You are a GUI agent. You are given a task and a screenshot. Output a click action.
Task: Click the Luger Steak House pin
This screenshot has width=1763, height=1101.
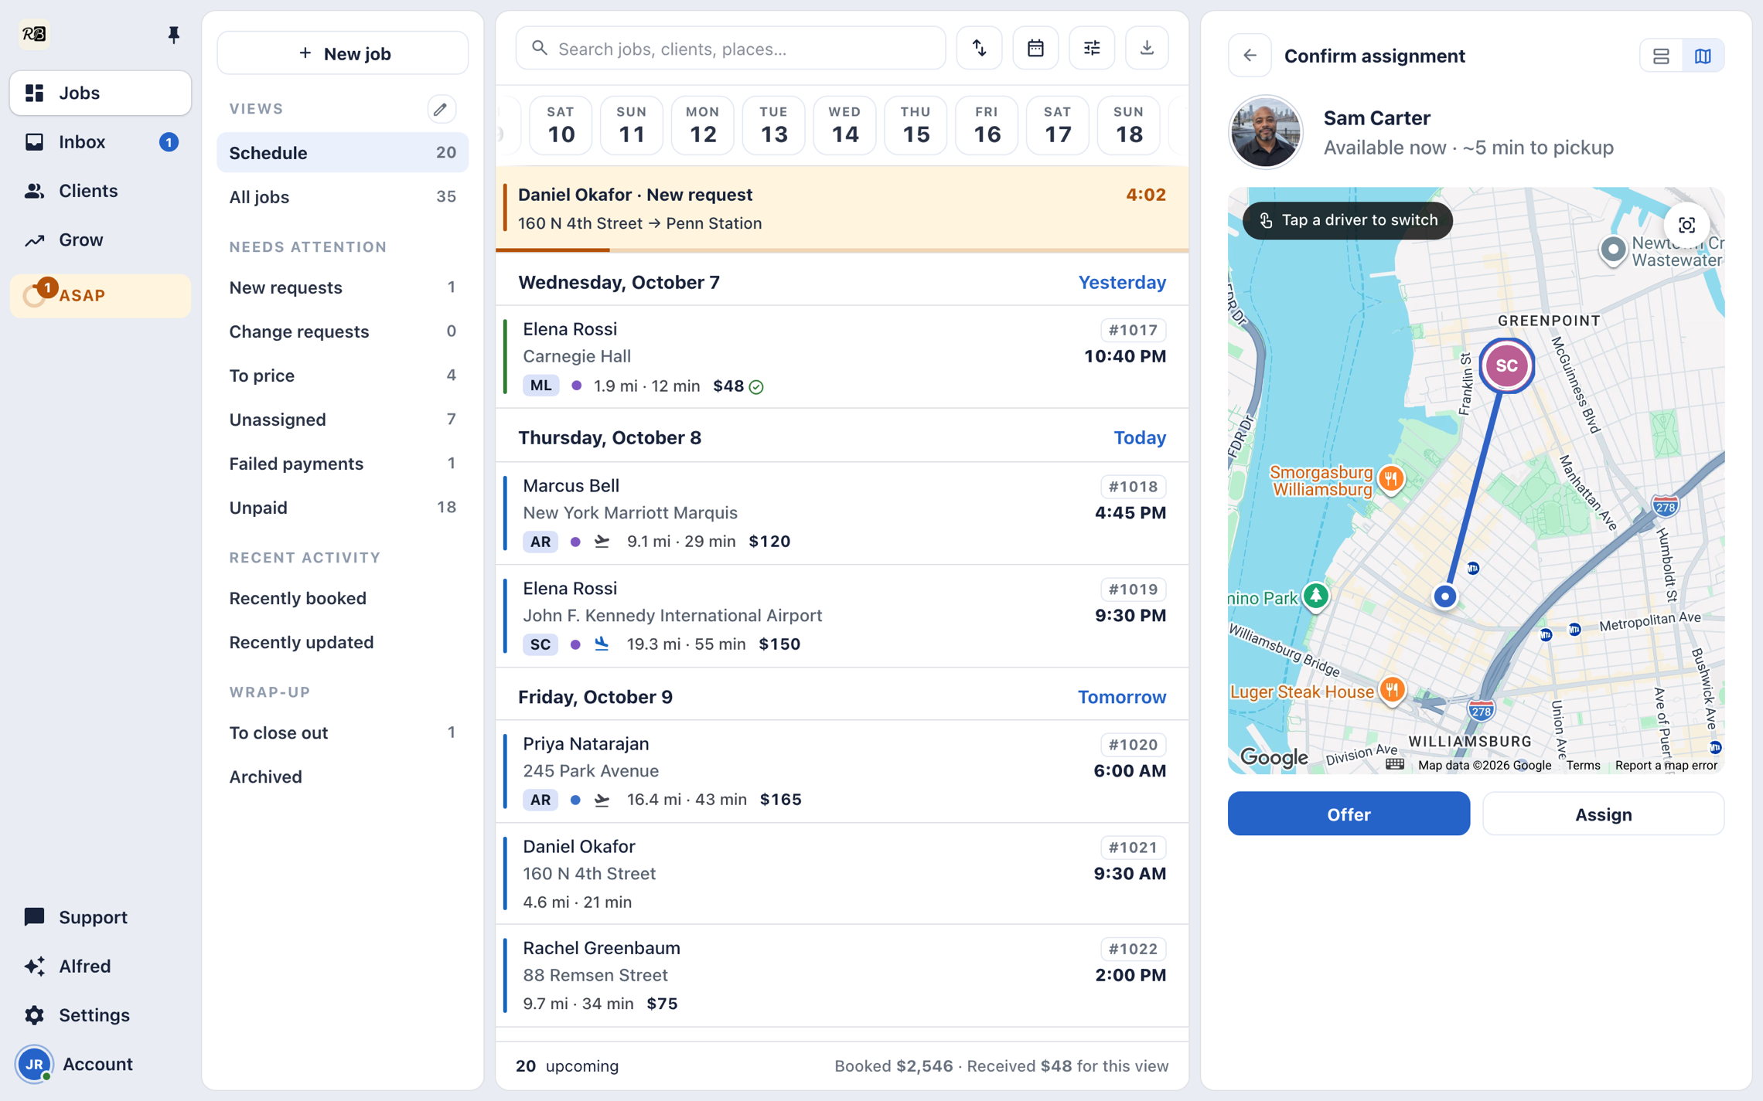[1392, 689]
